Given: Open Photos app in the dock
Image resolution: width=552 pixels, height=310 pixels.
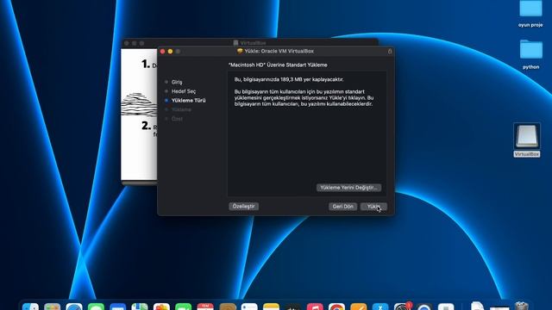Looking at the screenshot, I should (161, 307).
